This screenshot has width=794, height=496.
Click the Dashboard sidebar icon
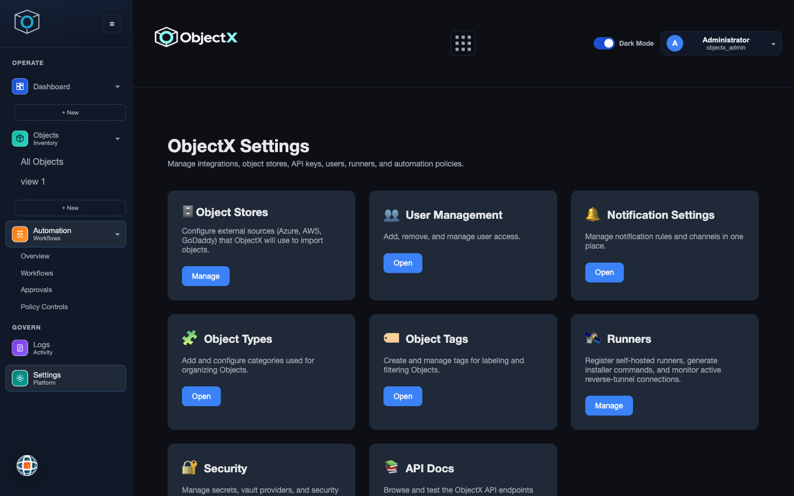20,87
